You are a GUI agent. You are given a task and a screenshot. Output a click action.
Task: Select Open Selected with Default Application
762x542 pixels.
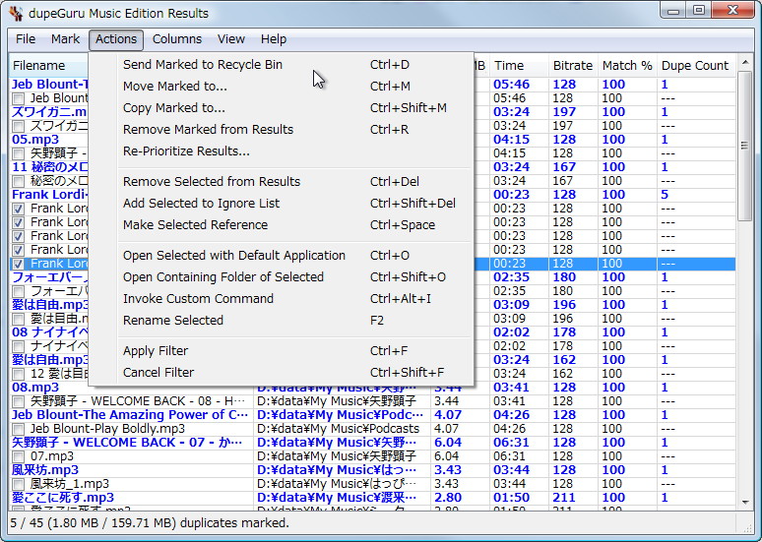pyautogui.click(x=281, y=256)
